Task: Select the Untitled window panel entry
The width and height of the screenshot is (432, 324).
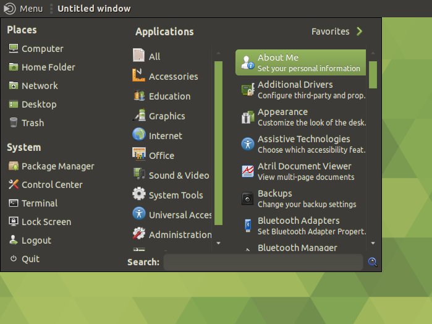Action: [94, 9]
